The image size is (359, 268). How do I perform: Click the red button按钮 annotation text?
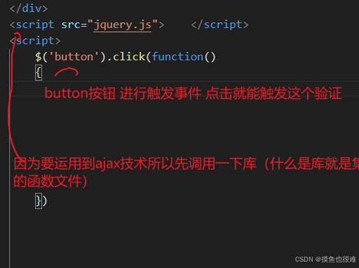coord(193,93)
